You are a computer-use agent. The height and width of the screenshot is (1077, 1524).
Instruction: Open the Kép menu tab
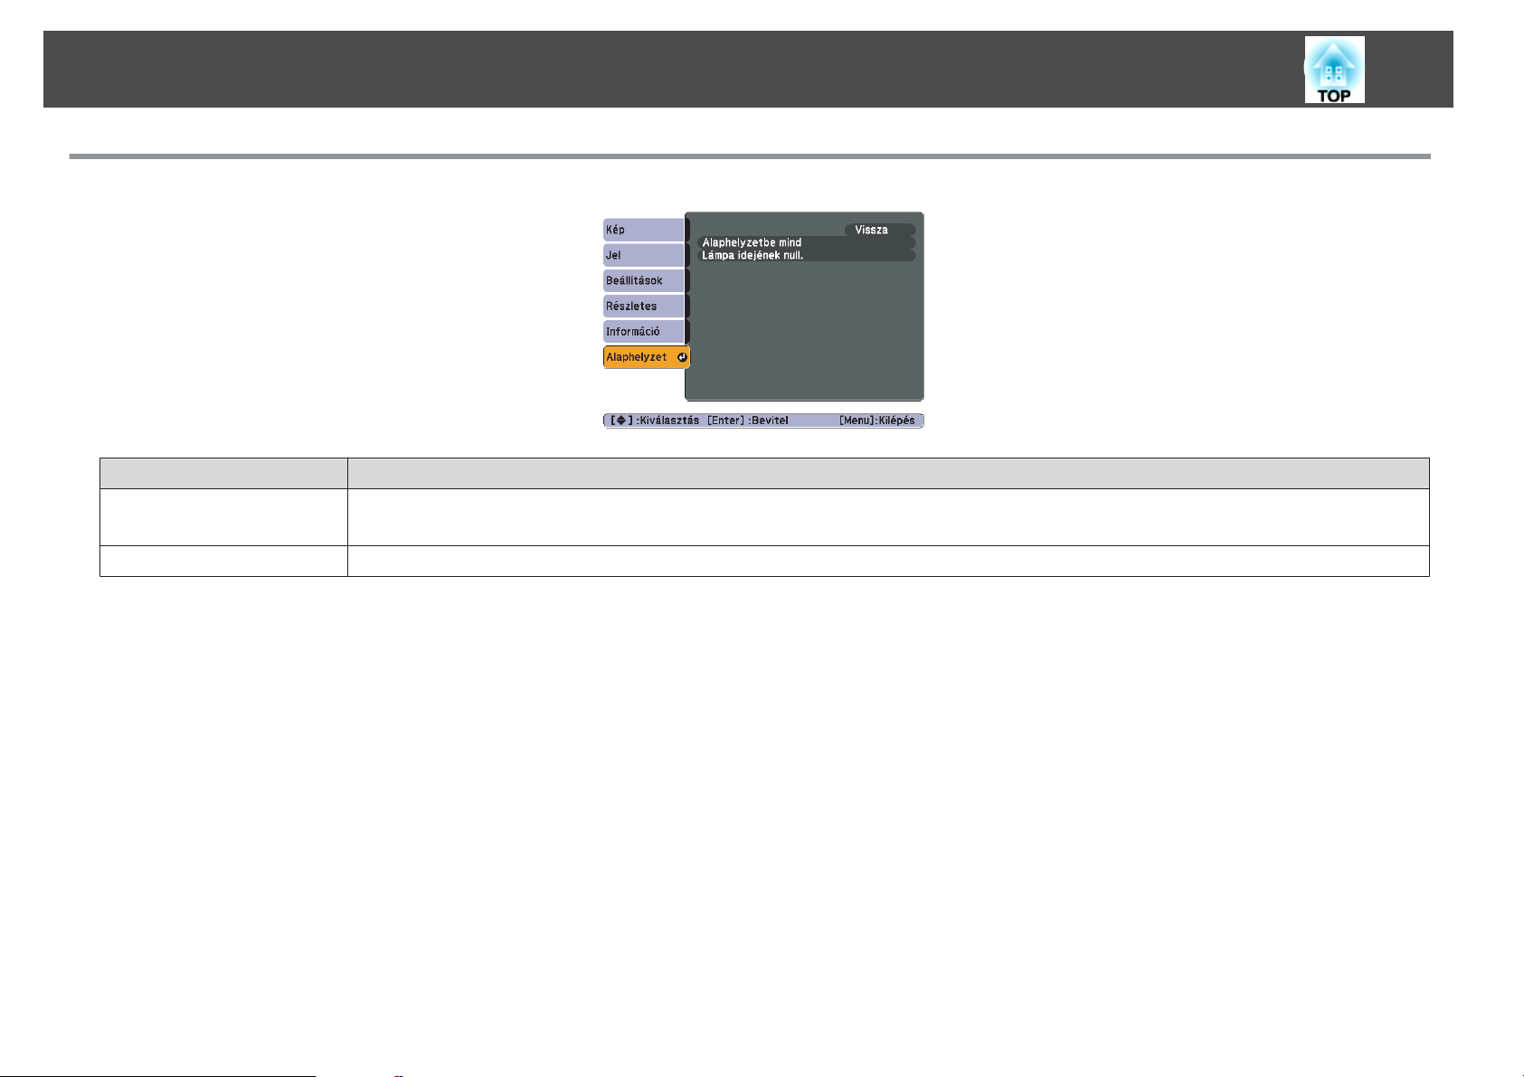tap(644, 230)
